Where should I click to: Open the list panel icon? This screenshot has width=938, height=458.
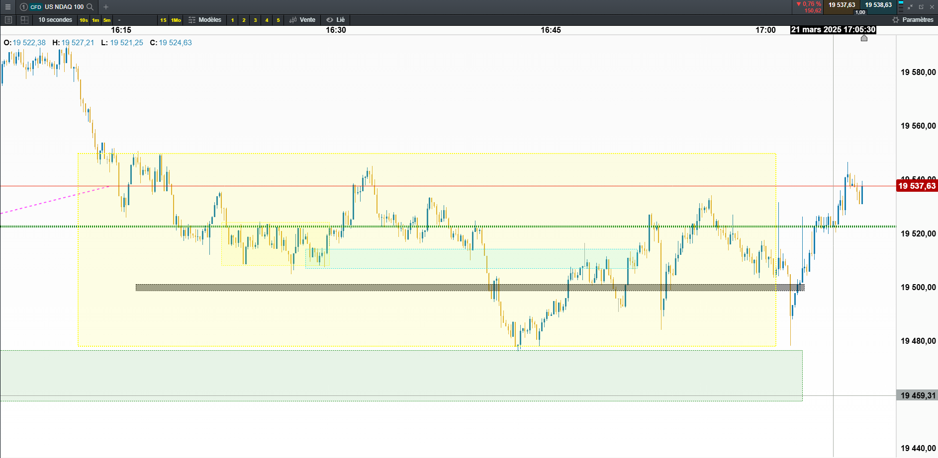click(x=8, y=20)
